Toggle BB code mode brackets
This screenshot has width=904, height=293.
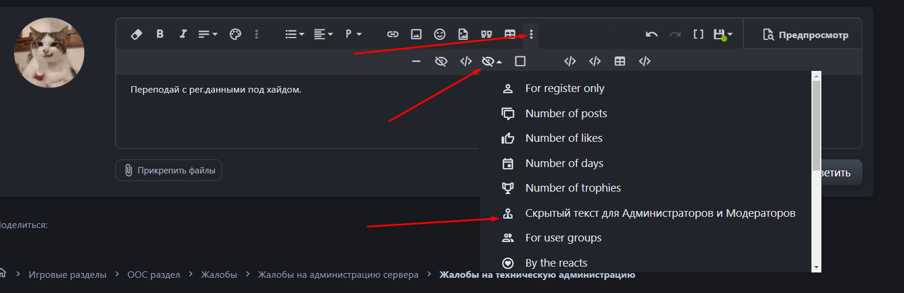point(698,35)
